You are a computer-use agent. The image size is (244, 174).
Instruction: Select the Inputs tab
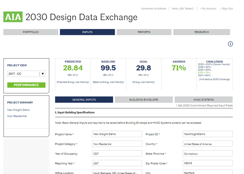click(x=87, y=32)
